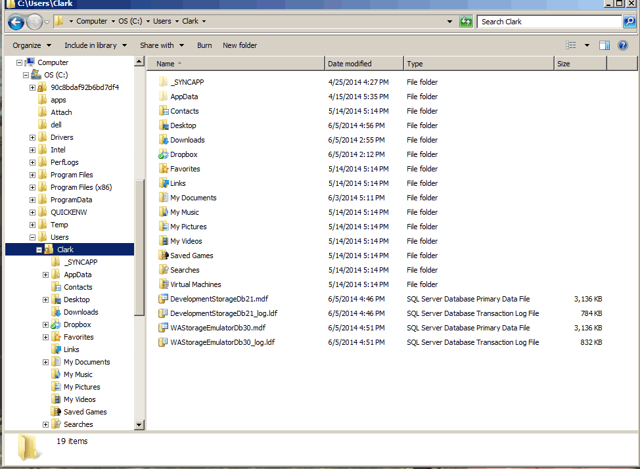Image resolution: width=640 pixels, height=469 pixels.
Task: Click the Burn button
Action: pos(204,45)
